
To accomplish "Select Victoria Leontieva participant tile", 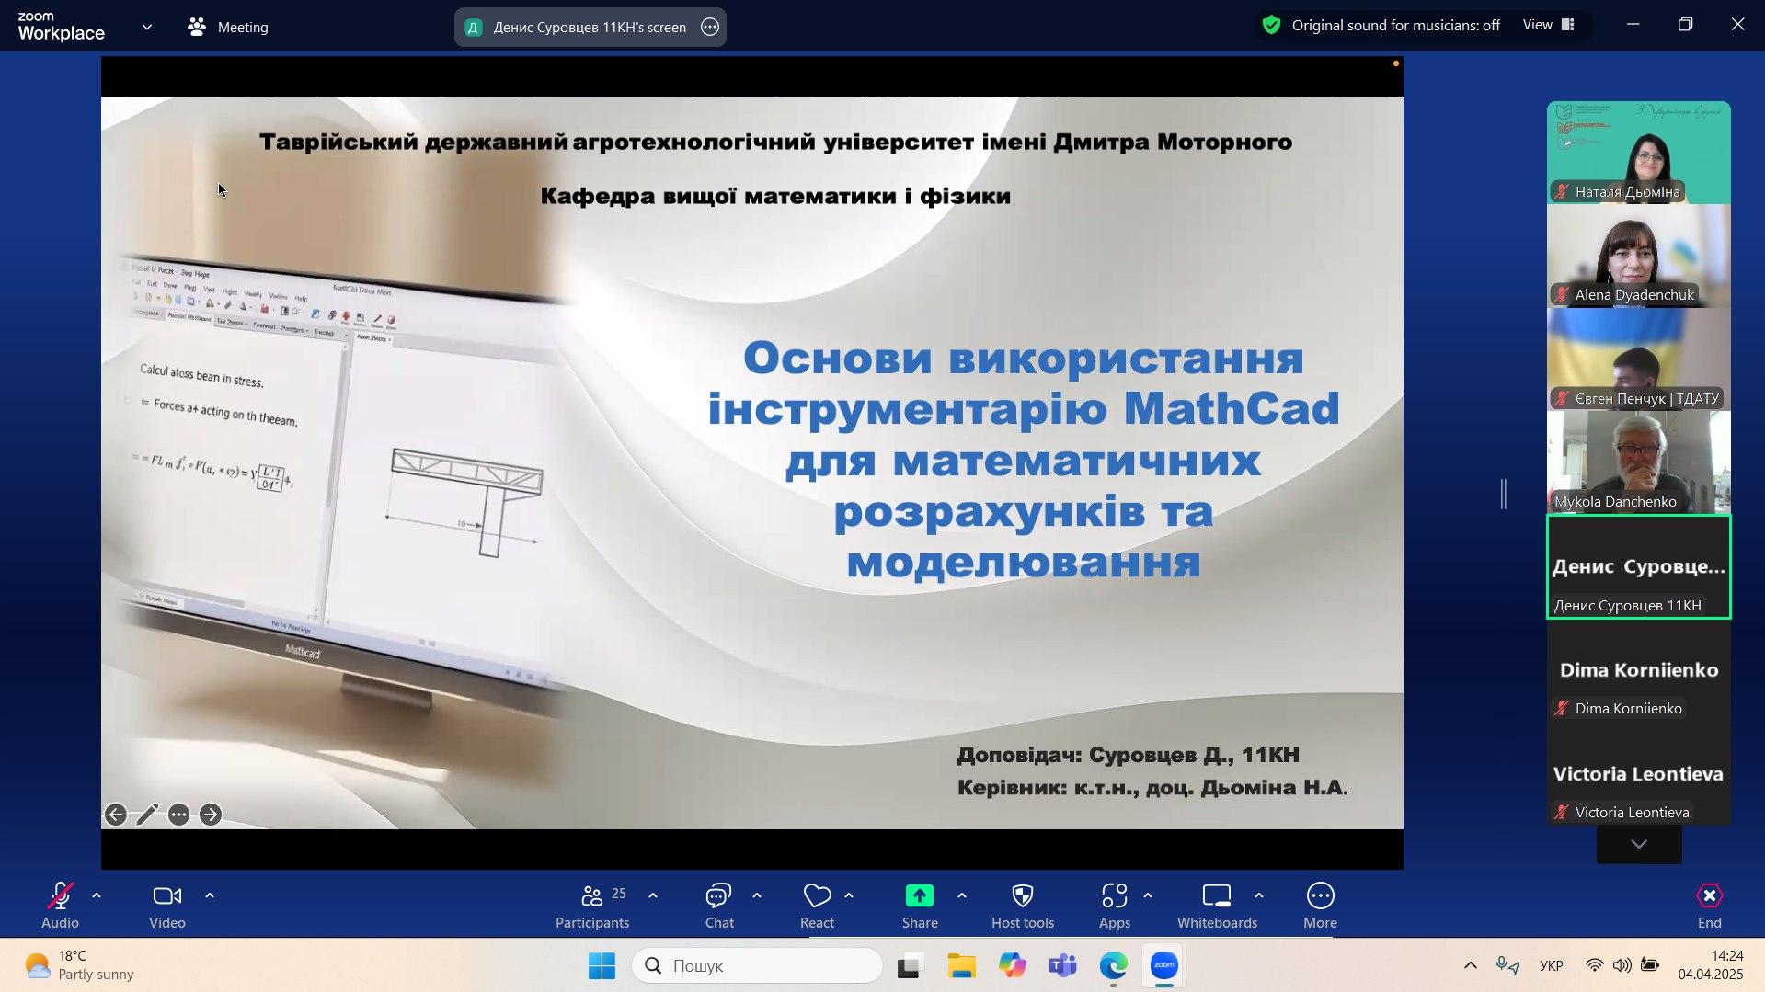I will pyautogui.click(x=1639, y=773).
